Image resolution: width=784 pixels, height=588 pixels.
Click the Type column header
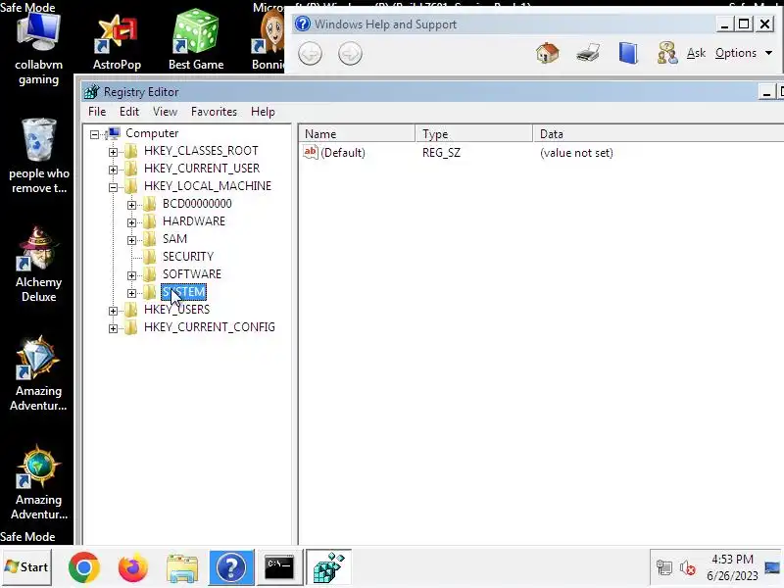click(x=474, y=134)
